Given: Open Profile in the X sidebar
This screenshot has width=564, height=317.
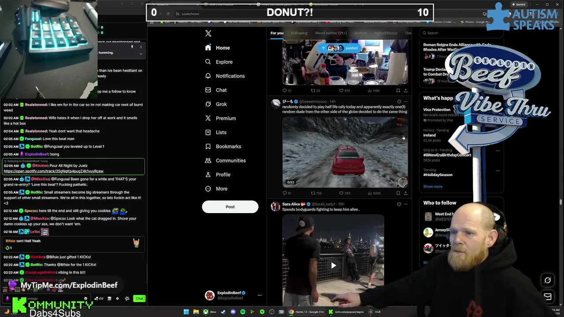Looking at the screenshot, I should 218,174.
